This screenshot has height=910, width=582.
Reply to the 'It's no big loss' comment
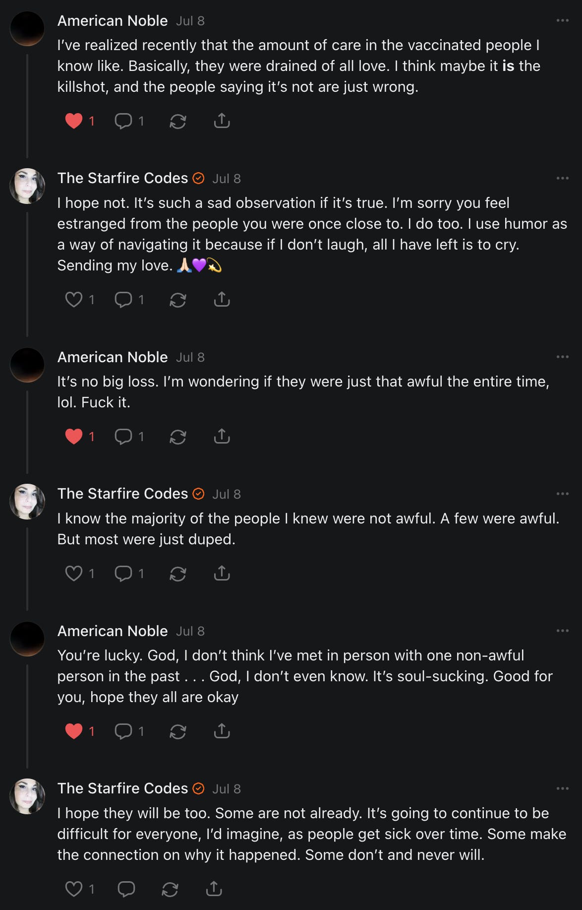pos(123,437)
